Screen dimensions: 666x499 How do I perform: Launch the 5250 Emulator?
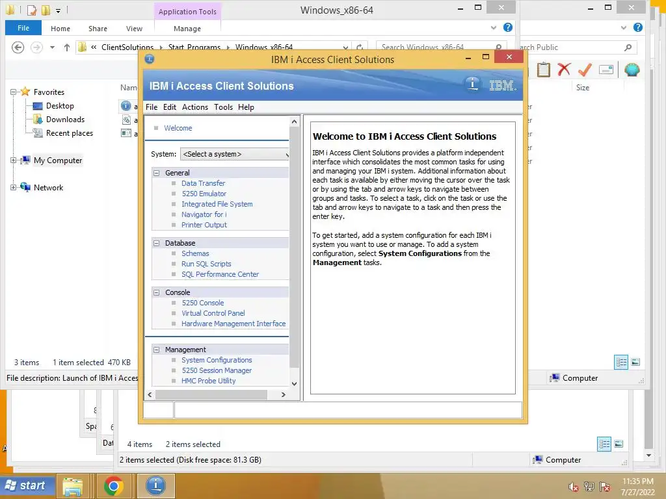[204, 194]
